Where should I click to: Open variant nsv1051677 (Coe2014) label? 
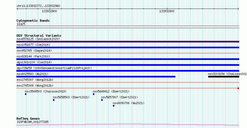pos(33,45)
